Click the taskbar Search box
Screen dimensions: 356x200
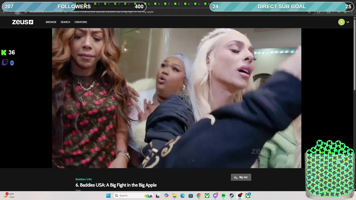pyautogui.click(x=134, y=196)
